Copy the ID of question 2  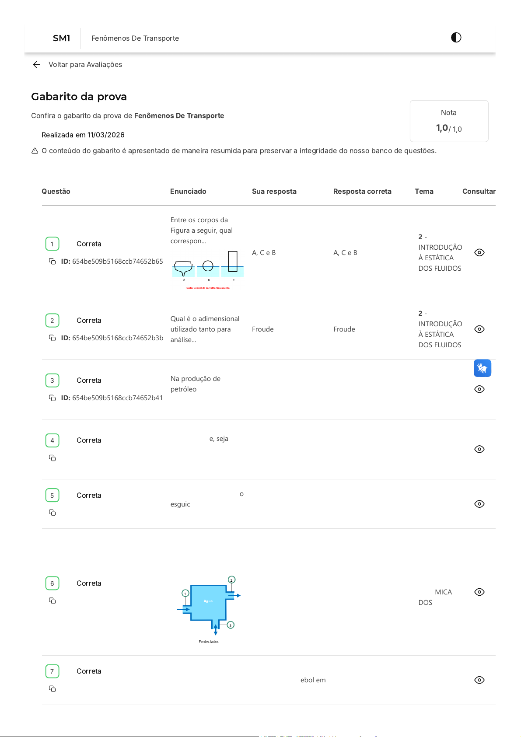52,338
